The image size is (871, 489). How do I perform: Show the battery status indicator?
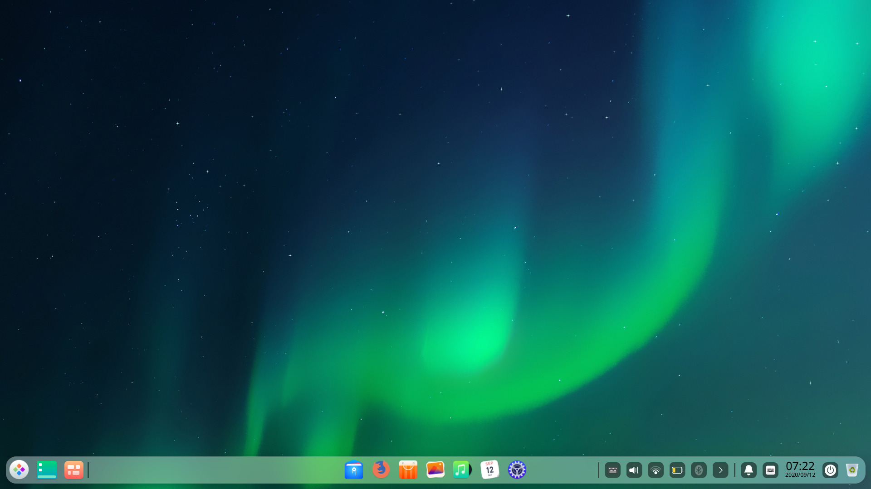[x=677, y=470]
